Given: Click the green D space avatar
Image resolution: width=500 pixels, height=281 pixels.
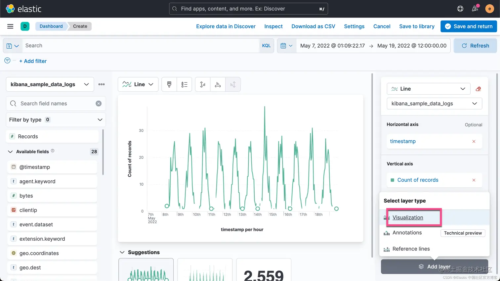Looking at the screenshot, I should pos(25,26).
